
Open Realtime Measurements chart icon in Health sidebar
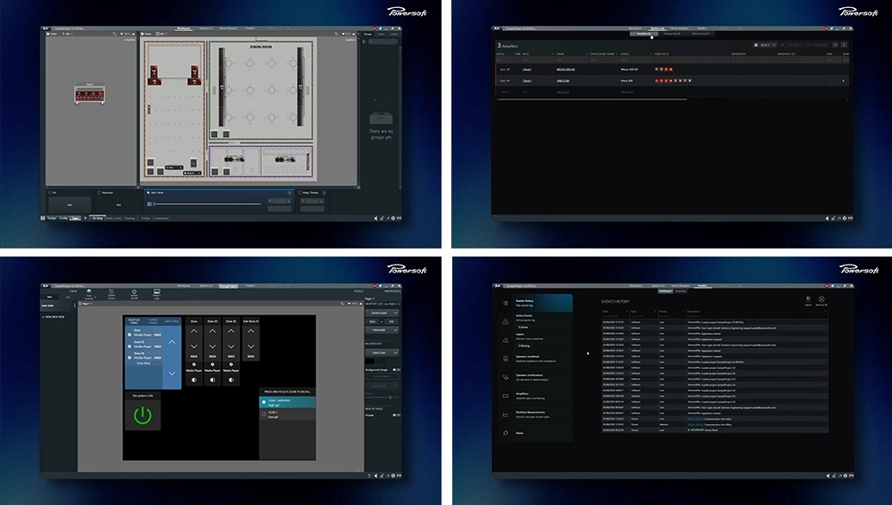tap(505, 414)
